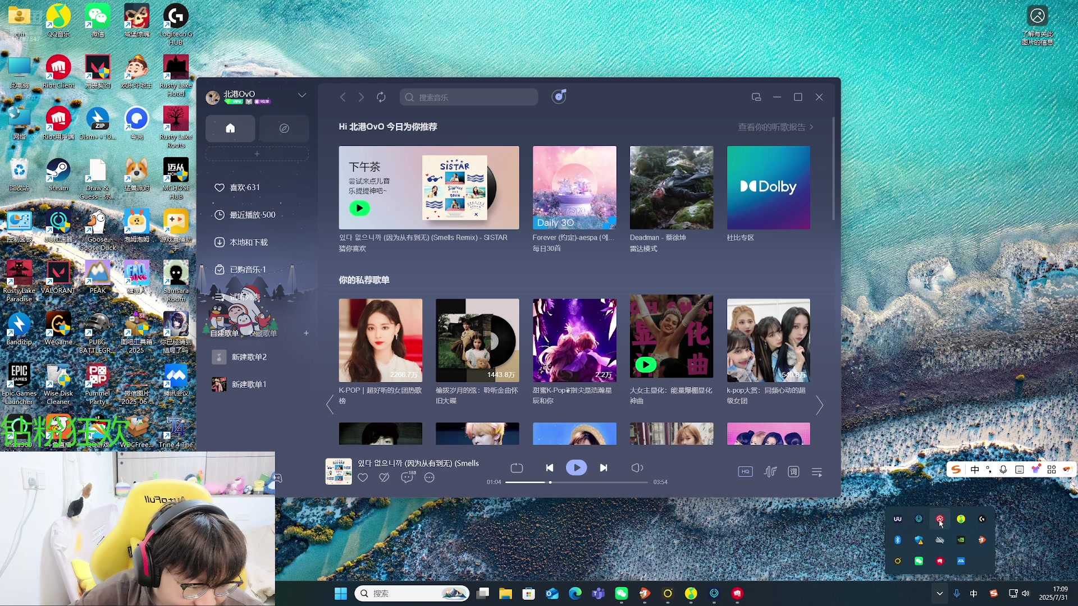This screenshot has height=606, width=1078.
Task: Open the 偷拨岁月的弦 playlist cover
Action: click(x=477, y=340)
